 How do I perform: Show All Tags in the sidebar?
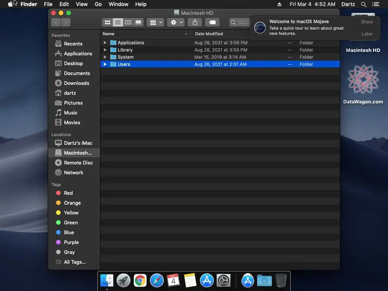(x=74, y=262)
